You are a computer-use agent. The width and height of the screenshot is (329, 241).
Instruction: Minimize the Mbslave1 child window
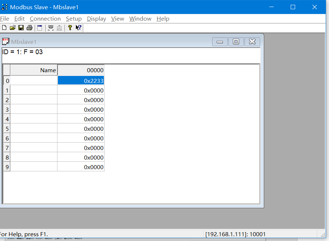coord(220,42)
